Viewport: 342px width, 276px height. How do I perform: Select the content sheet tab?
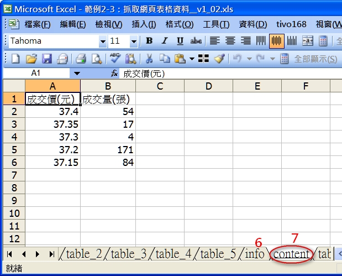tap(291, 254)
